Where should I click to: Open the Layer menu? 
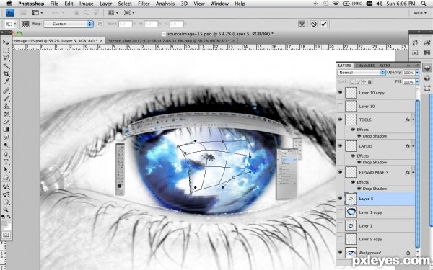106,4
